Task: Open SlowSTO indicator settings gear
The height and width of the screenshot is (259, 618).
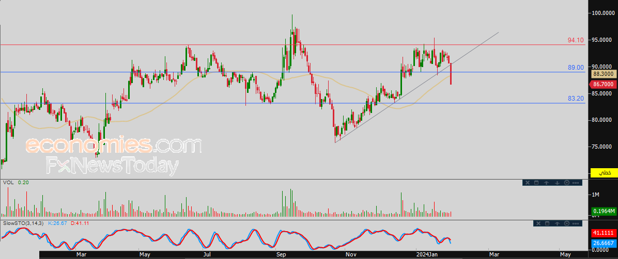Action: click(x=567, y=223)
